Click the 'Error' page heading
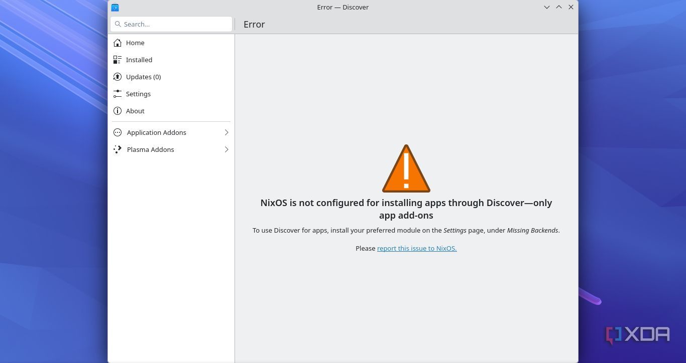 254,24
